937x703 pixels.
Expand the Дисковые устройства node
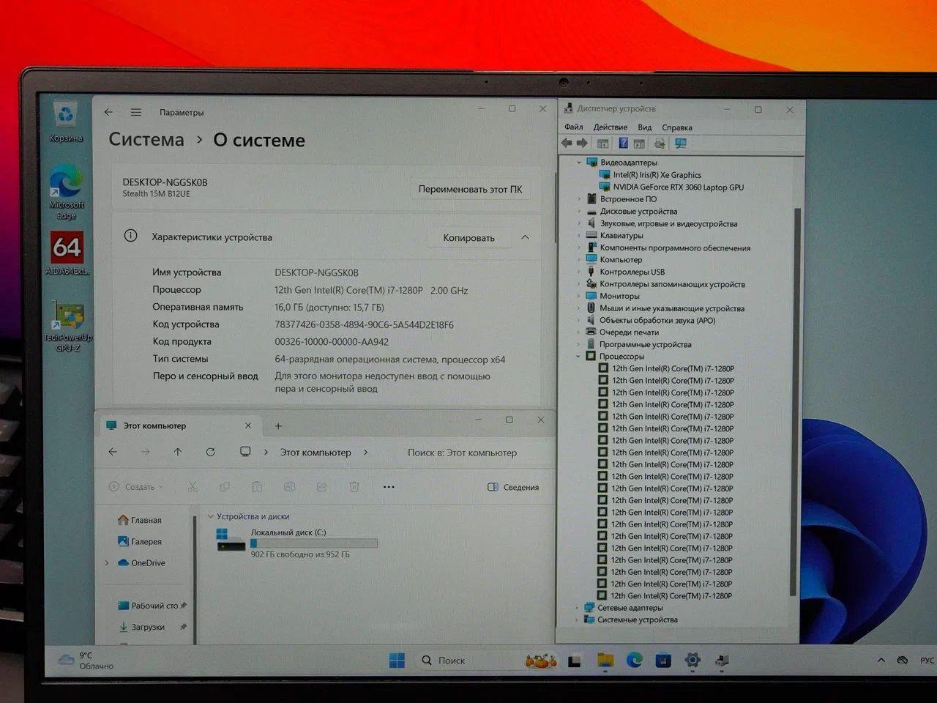click(579, 211)
